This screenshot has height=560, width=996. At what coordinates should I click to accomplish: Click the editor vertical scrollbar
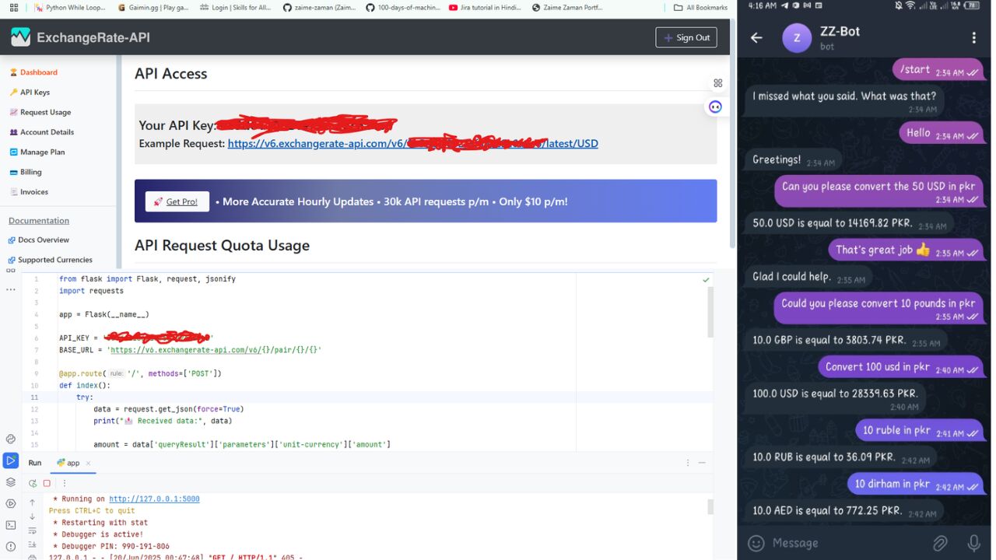[x=710, y=311]
